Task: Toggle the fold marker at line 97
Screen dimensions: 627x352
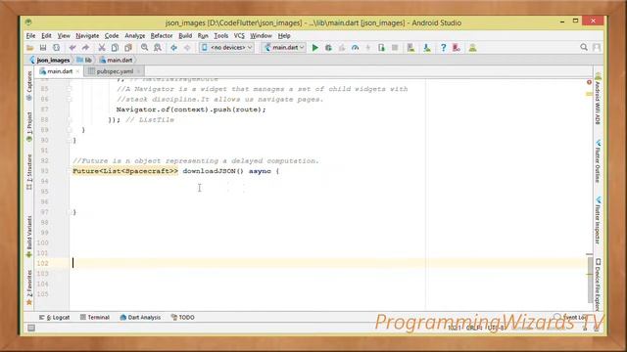Action: click(x=69, y=212)
